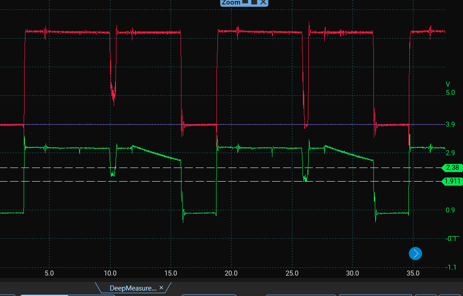Screen dimensions: 463x296
Task: Click the Zoom panel title label
Action: point(231,2)
